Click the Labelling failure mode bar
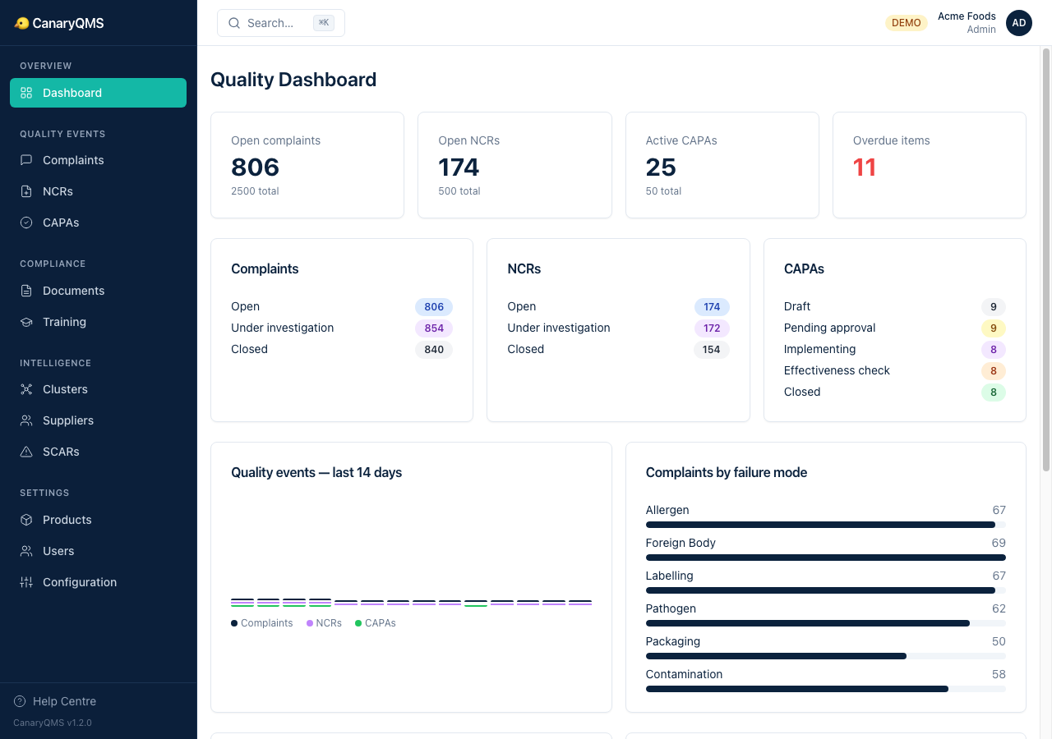Image resolution: width=1052 pixels, height=739 pixels. (x=826, y=590)
